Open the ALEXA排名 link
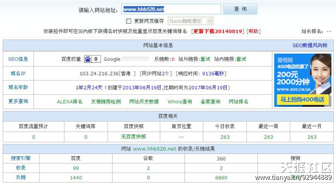Viewport: 336px width, 184px height. point(70,102)
